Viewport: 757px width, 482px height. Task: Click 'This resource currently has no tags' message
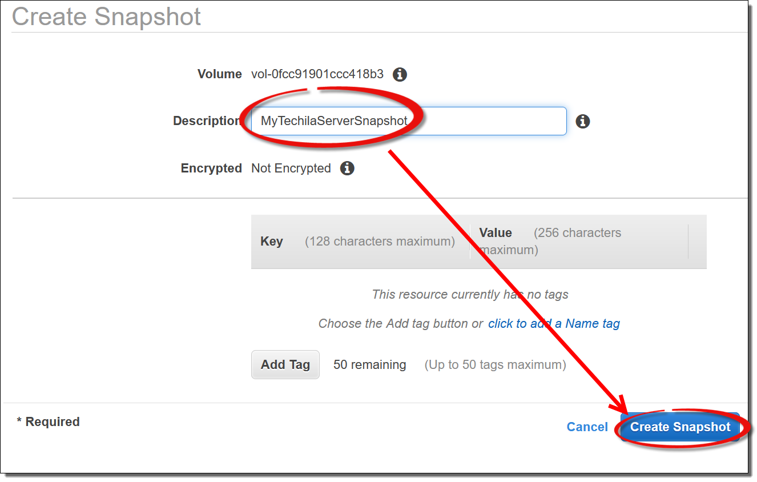click(x=470, y=295)
